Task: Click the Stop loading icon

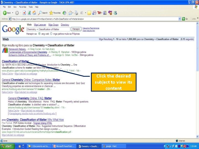Action: coord(24,13)
